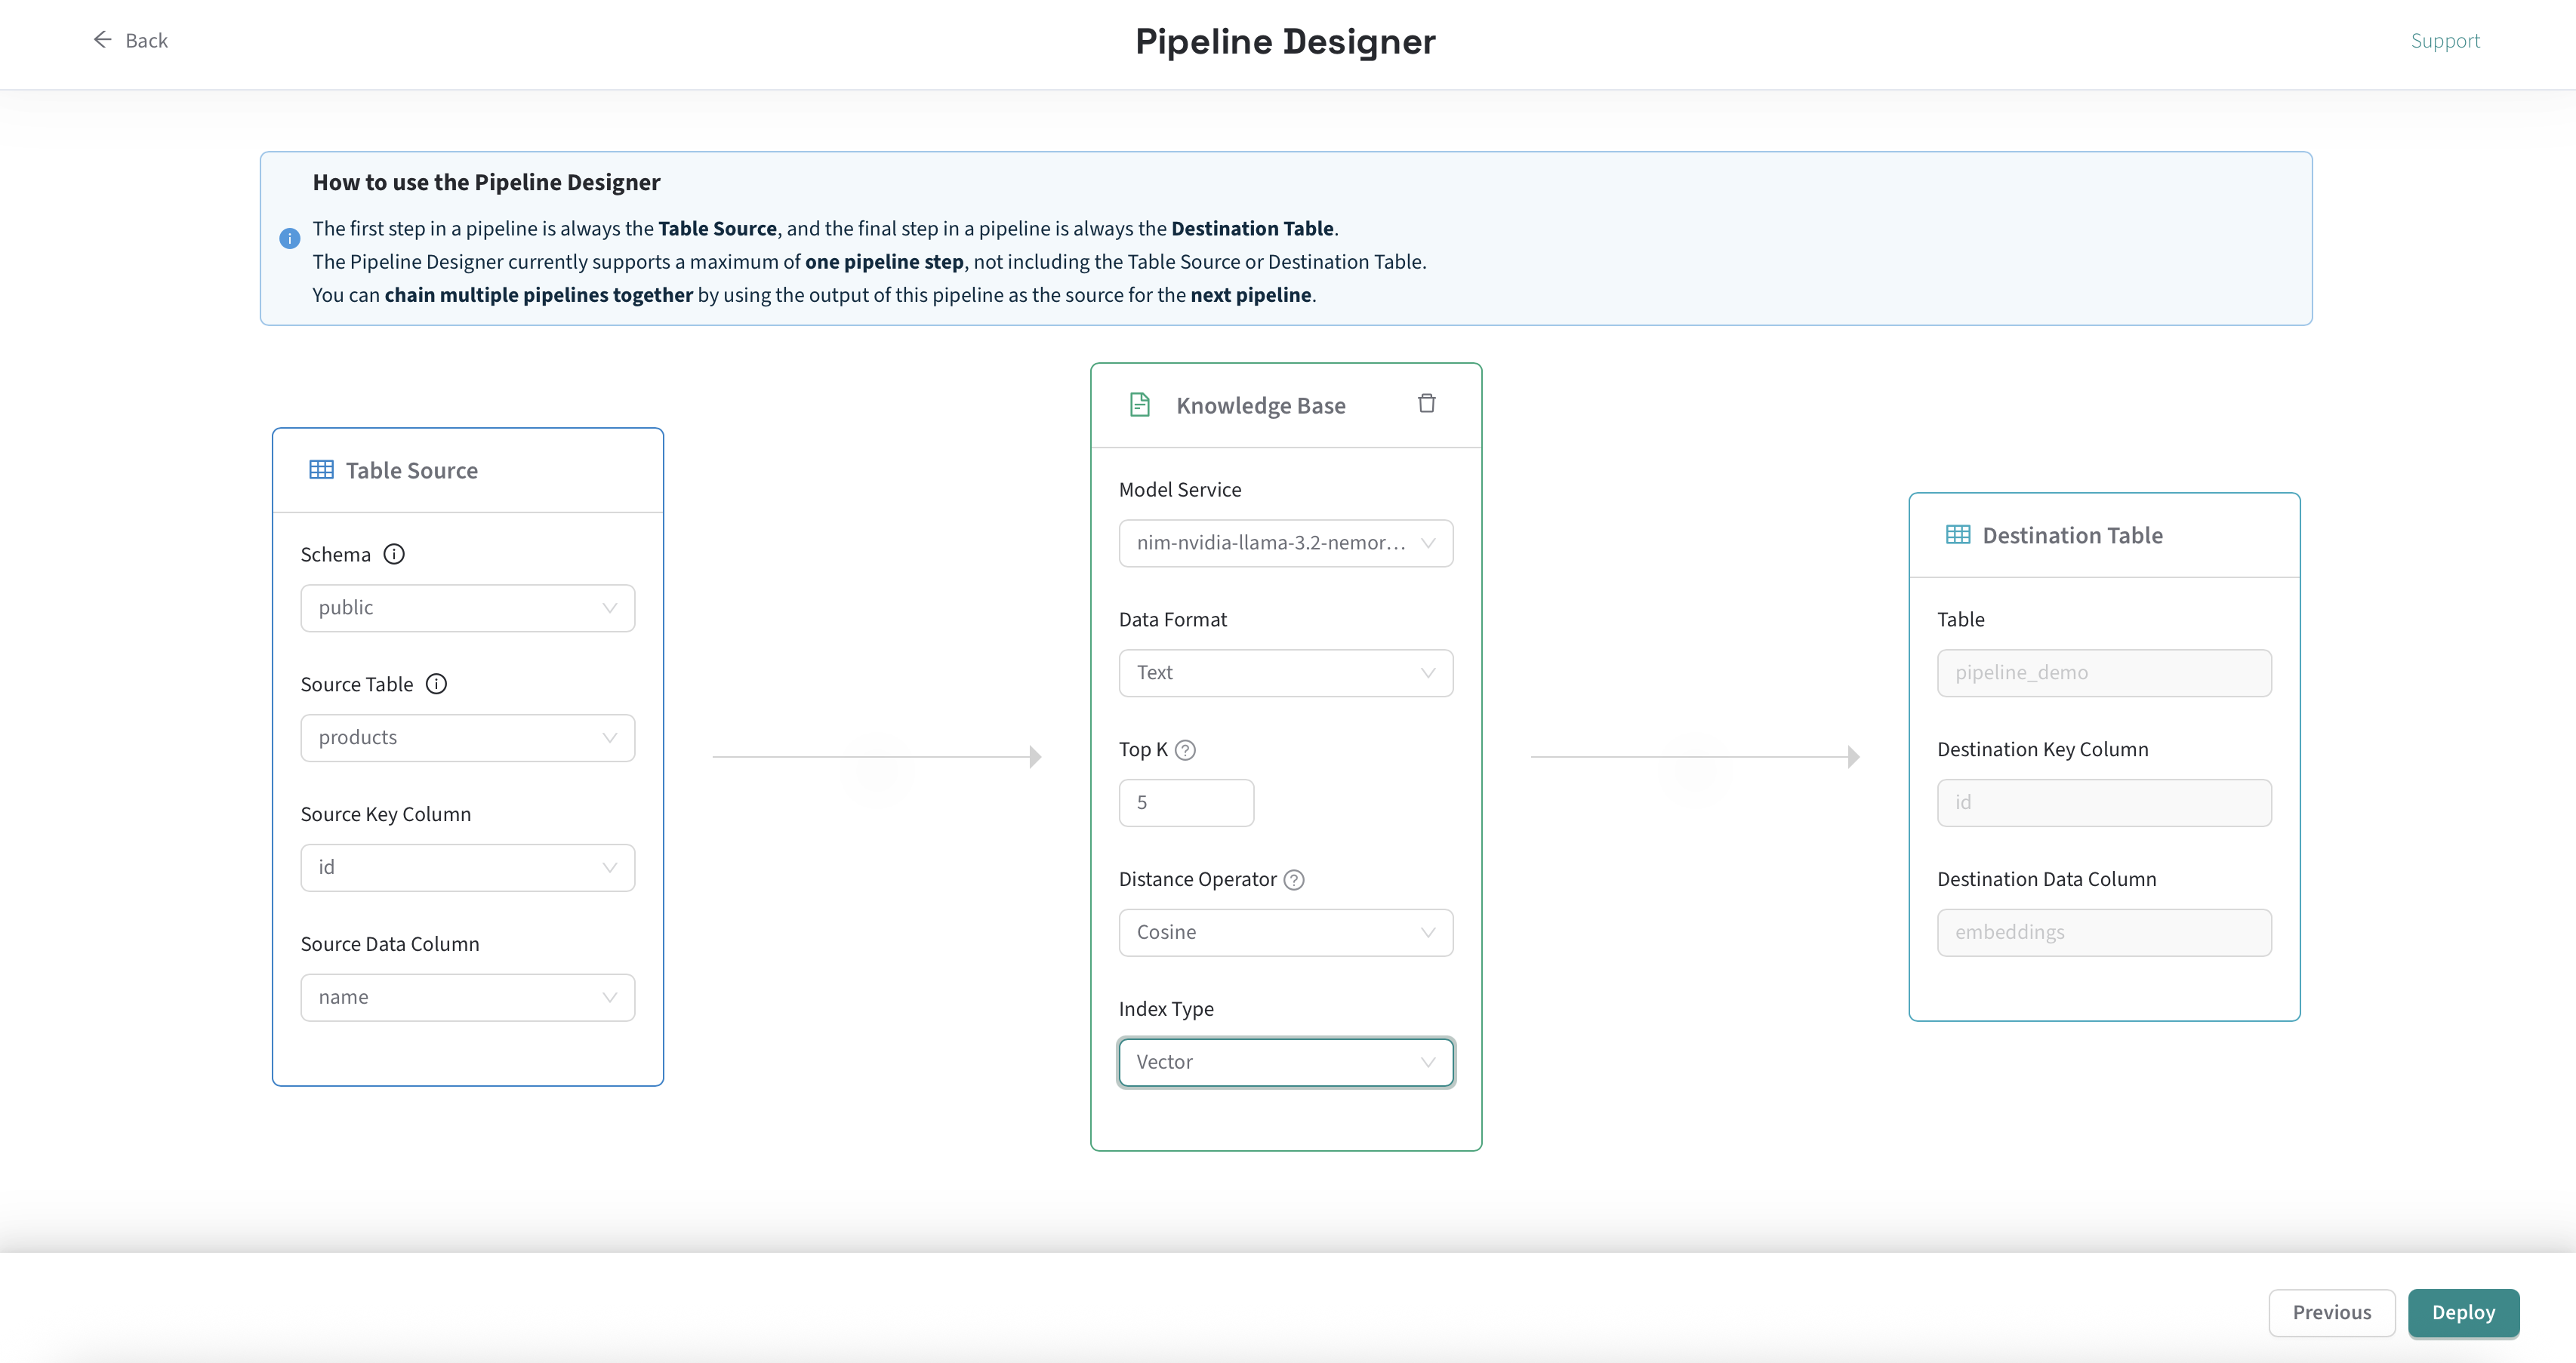Expand the Source Table products dropdown
The width and height of the screenshot is (2576, 1363).
point(467,737)
